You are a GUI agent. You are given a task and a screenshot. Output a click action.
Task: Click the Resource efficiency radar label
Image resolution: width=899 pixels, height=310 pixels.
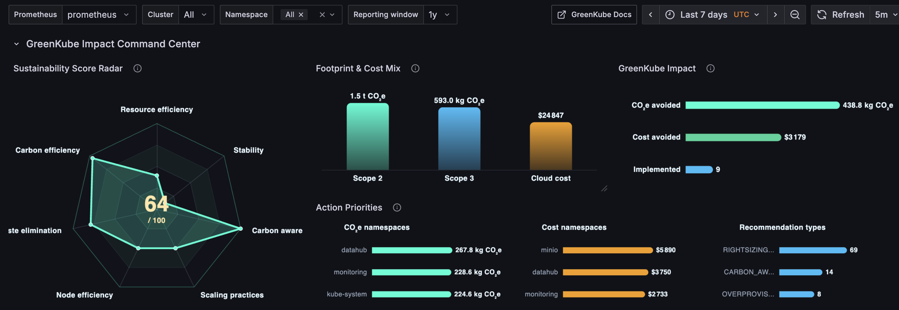[x=157, y=110]
